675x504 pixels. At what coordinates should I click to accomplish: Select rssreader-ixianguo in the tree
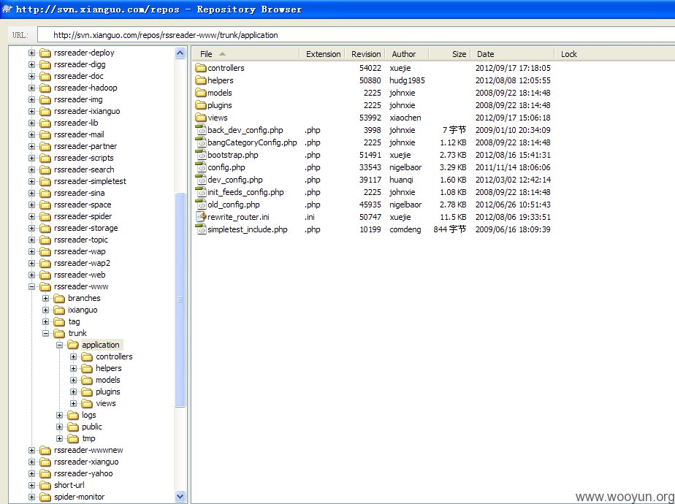[x=87, y=111]
